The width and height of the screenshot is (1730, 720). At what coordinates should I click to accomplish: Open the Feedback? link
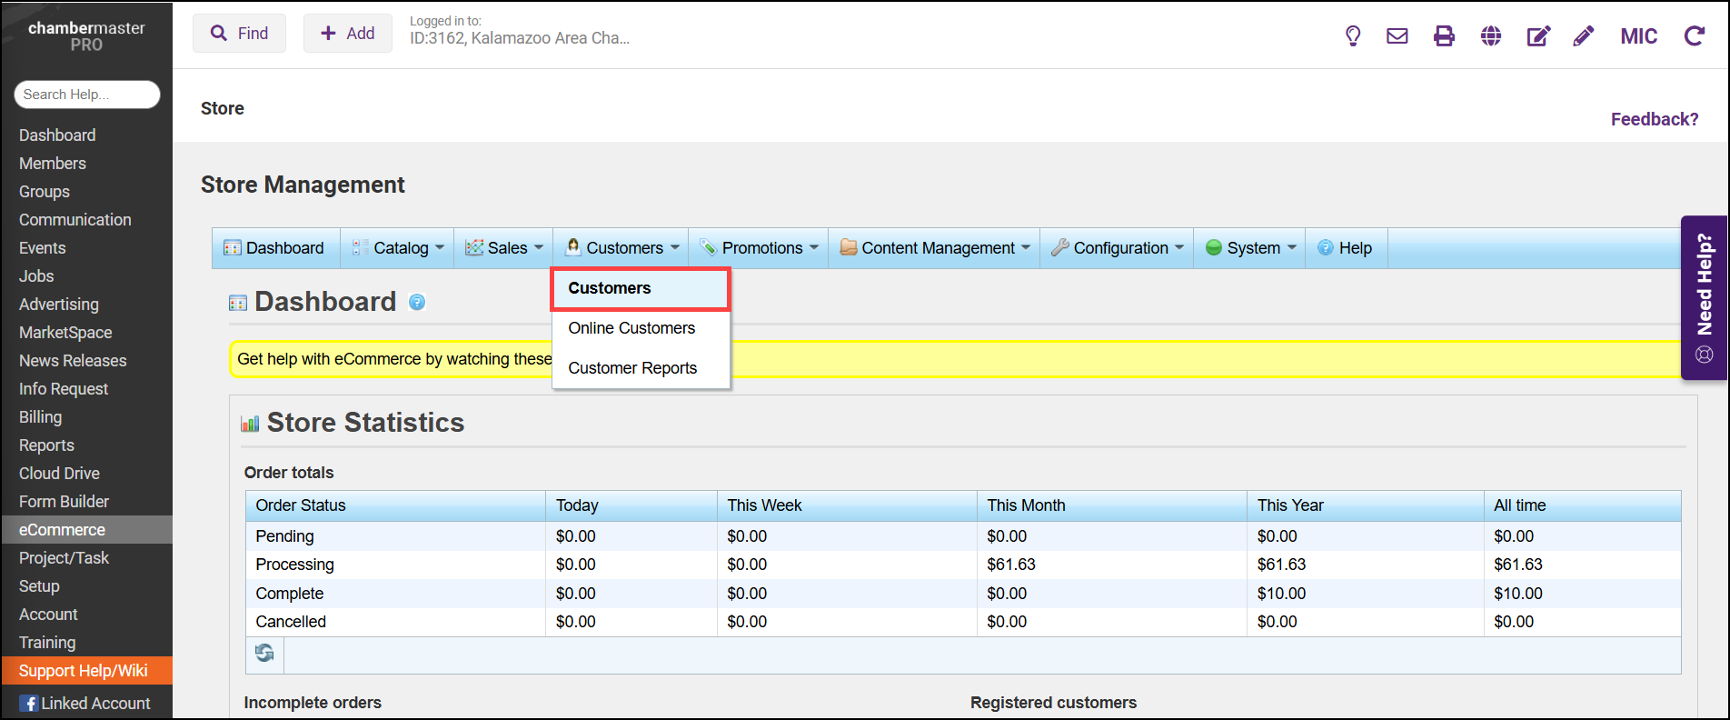tap(1654, 119)
